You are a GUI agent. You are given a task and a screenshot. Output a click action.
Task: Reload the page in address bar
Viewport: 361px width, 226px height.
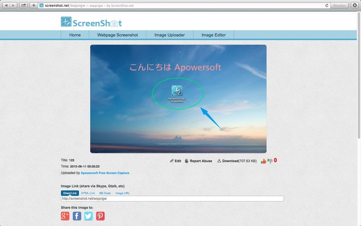click(x=326, y=5)
